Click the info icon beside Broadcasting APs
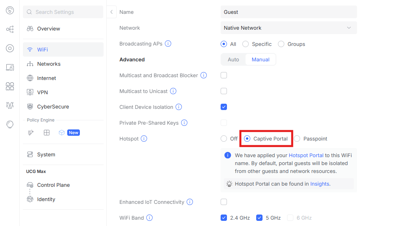Image resolution: width=410 pixels, height=226 pixels. pos(168,44)
